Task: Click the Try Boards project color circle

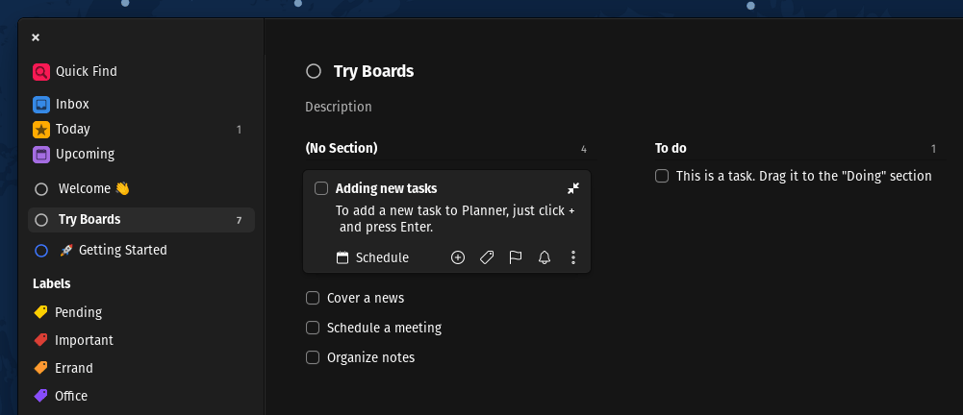Action: click(x=313, y=71)
